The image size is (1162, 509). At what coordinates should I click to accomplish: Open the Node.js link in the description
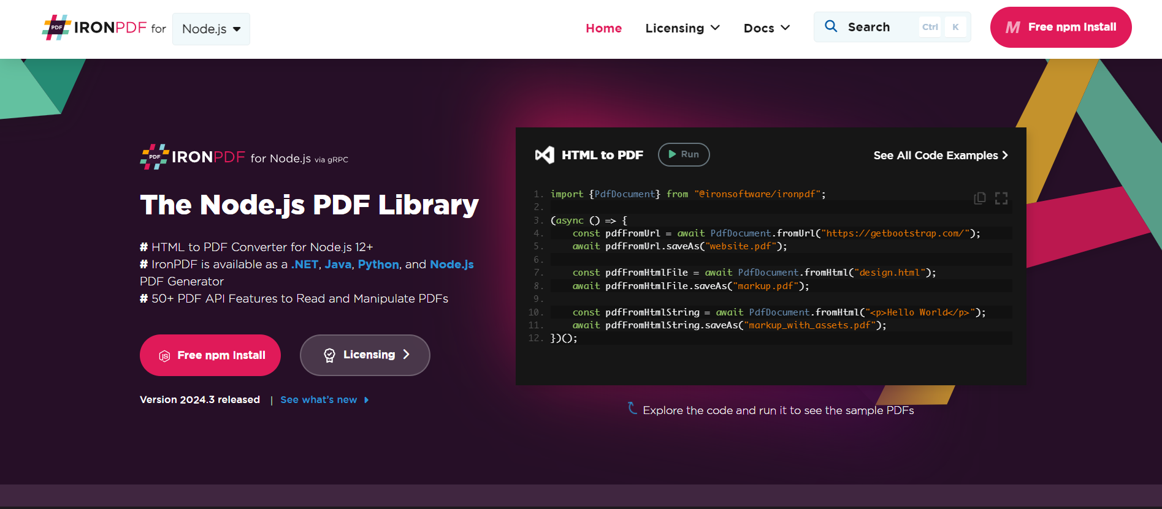click(x=452, y=265)
